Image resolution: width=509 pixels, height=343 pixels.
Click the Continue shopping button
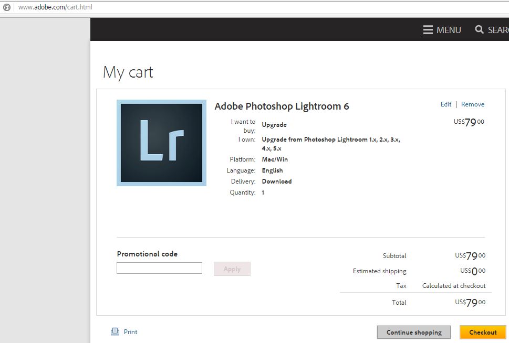(x=414, y=333)
